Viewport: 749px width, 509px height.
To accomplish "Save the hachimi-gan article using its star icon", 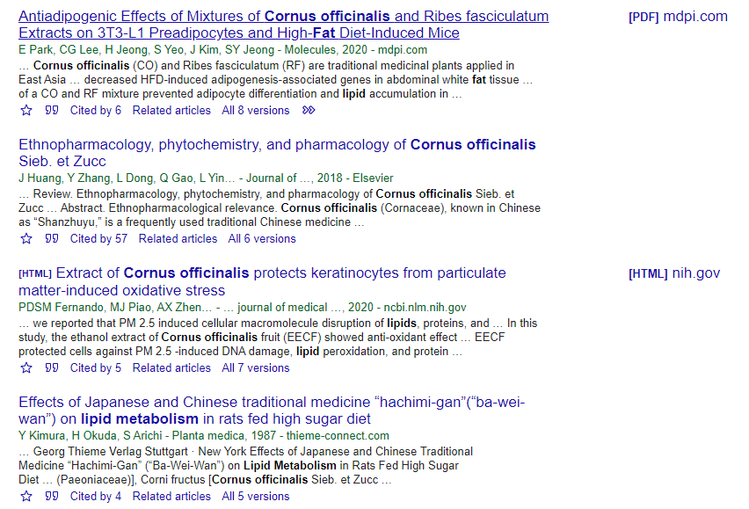I will 26,496.
